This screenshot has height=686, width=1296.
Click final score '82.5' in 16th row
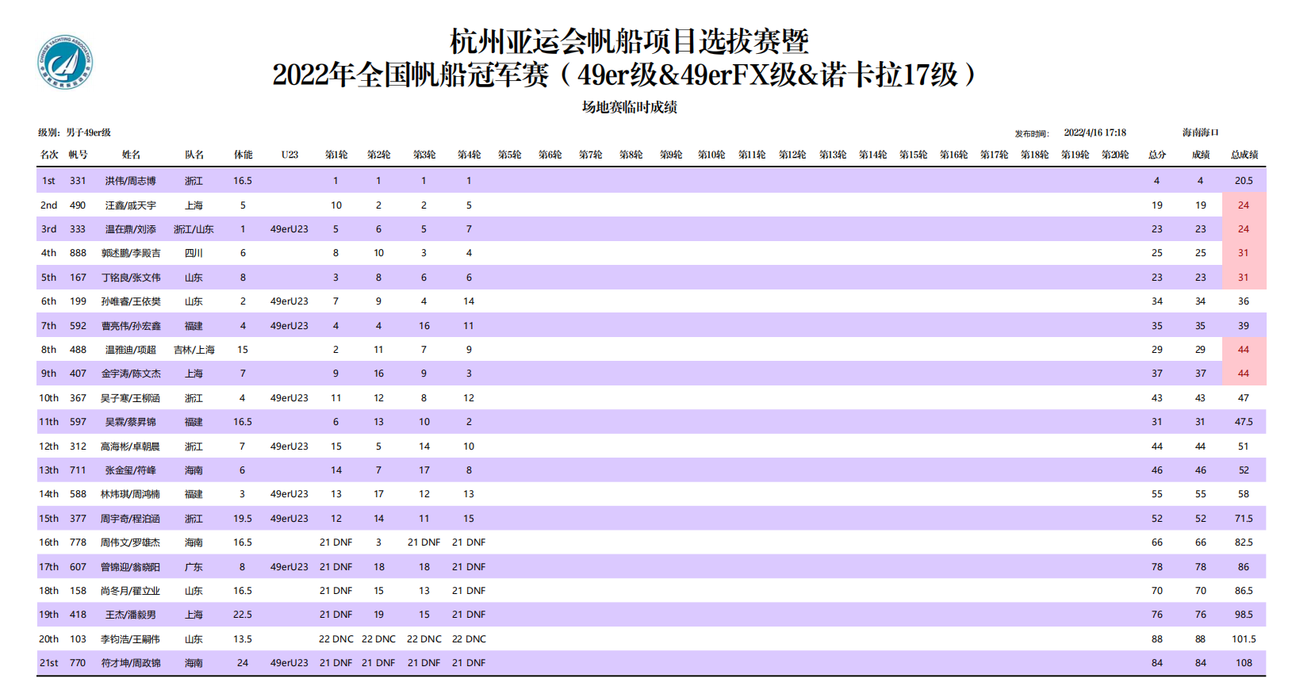pos(1244,542)
